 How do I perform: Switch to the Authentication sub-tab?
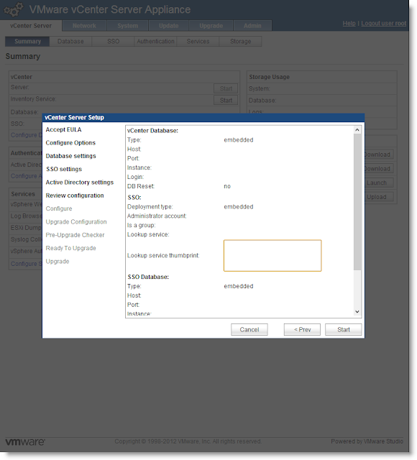[x=155, y=42]
